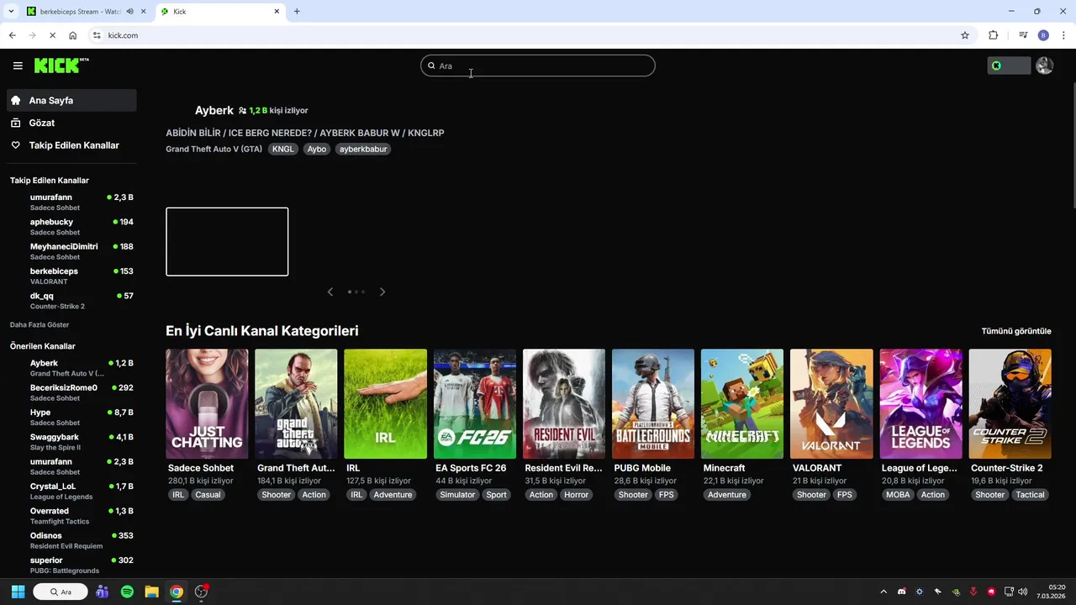Show previous featured stream in carousel

pos(330,292)
